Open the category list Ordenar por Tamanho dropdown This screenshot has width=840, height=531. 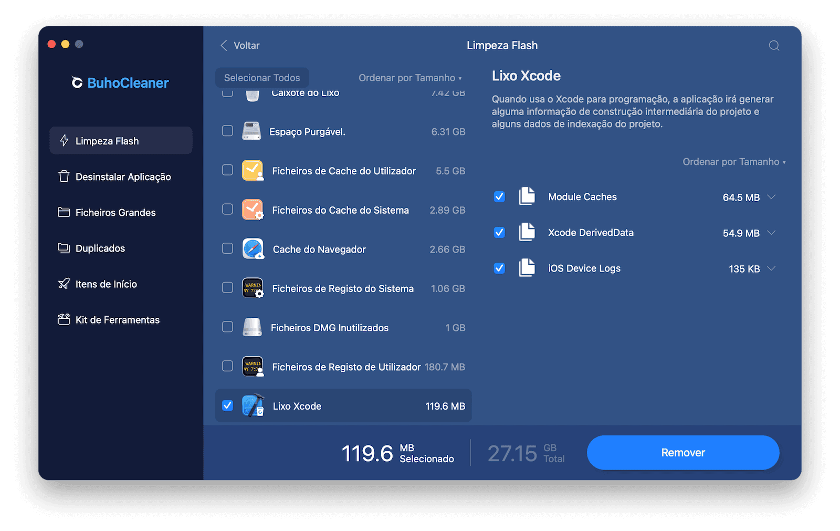click(x=410, y=78)
